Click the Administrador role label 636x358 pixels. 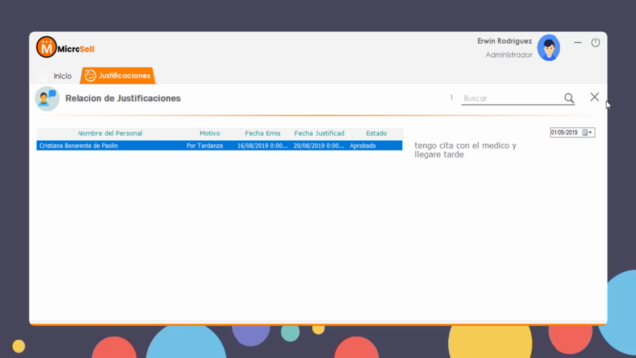(509, 55)
